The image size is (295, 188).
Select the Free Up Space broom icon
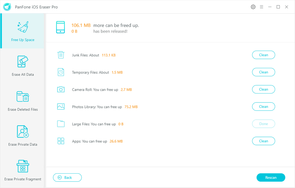click(x=23, y=27)
